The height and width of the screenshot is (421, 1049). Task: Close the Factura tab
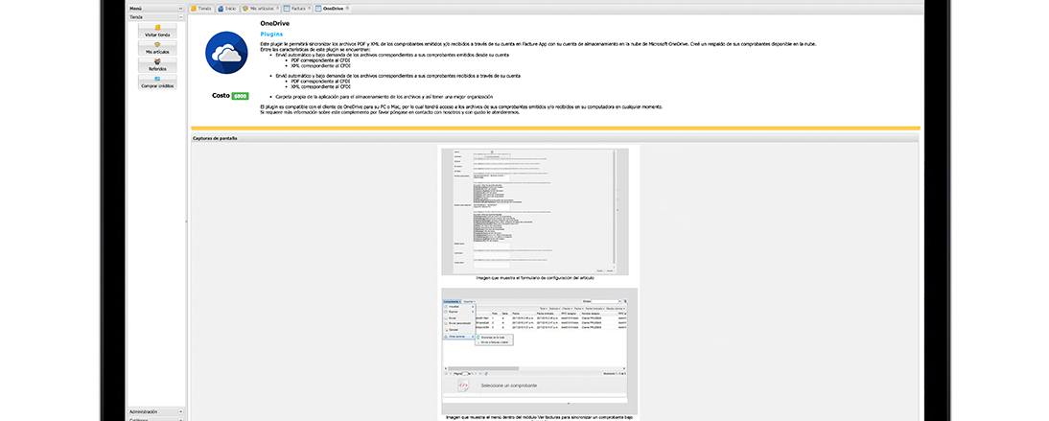tap(311, 8)
